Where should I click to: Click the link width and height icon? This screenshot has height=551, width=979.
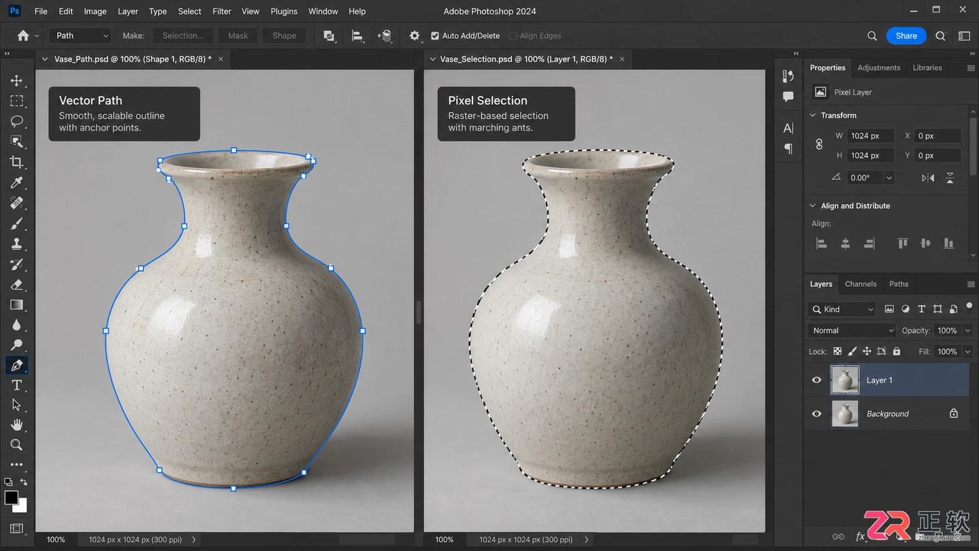click(x=819, y=144)
